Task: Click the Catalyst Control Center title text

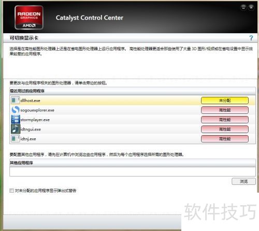Action: (90, 18)
